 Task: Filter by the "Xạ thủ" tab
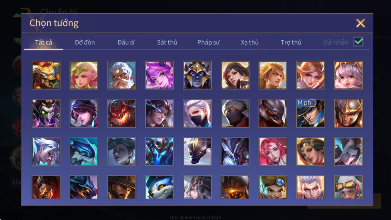point(250,42)
